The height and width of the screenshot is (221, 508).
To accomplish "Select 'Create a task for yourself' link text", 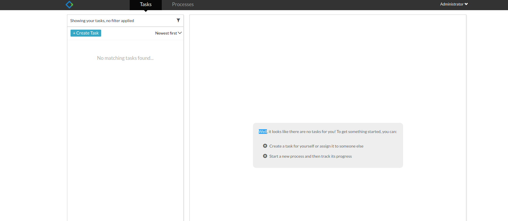I will click(316, 146).
